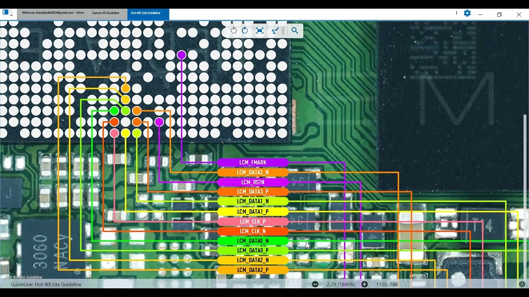Open the search magnifier tool

coord(295,31)
